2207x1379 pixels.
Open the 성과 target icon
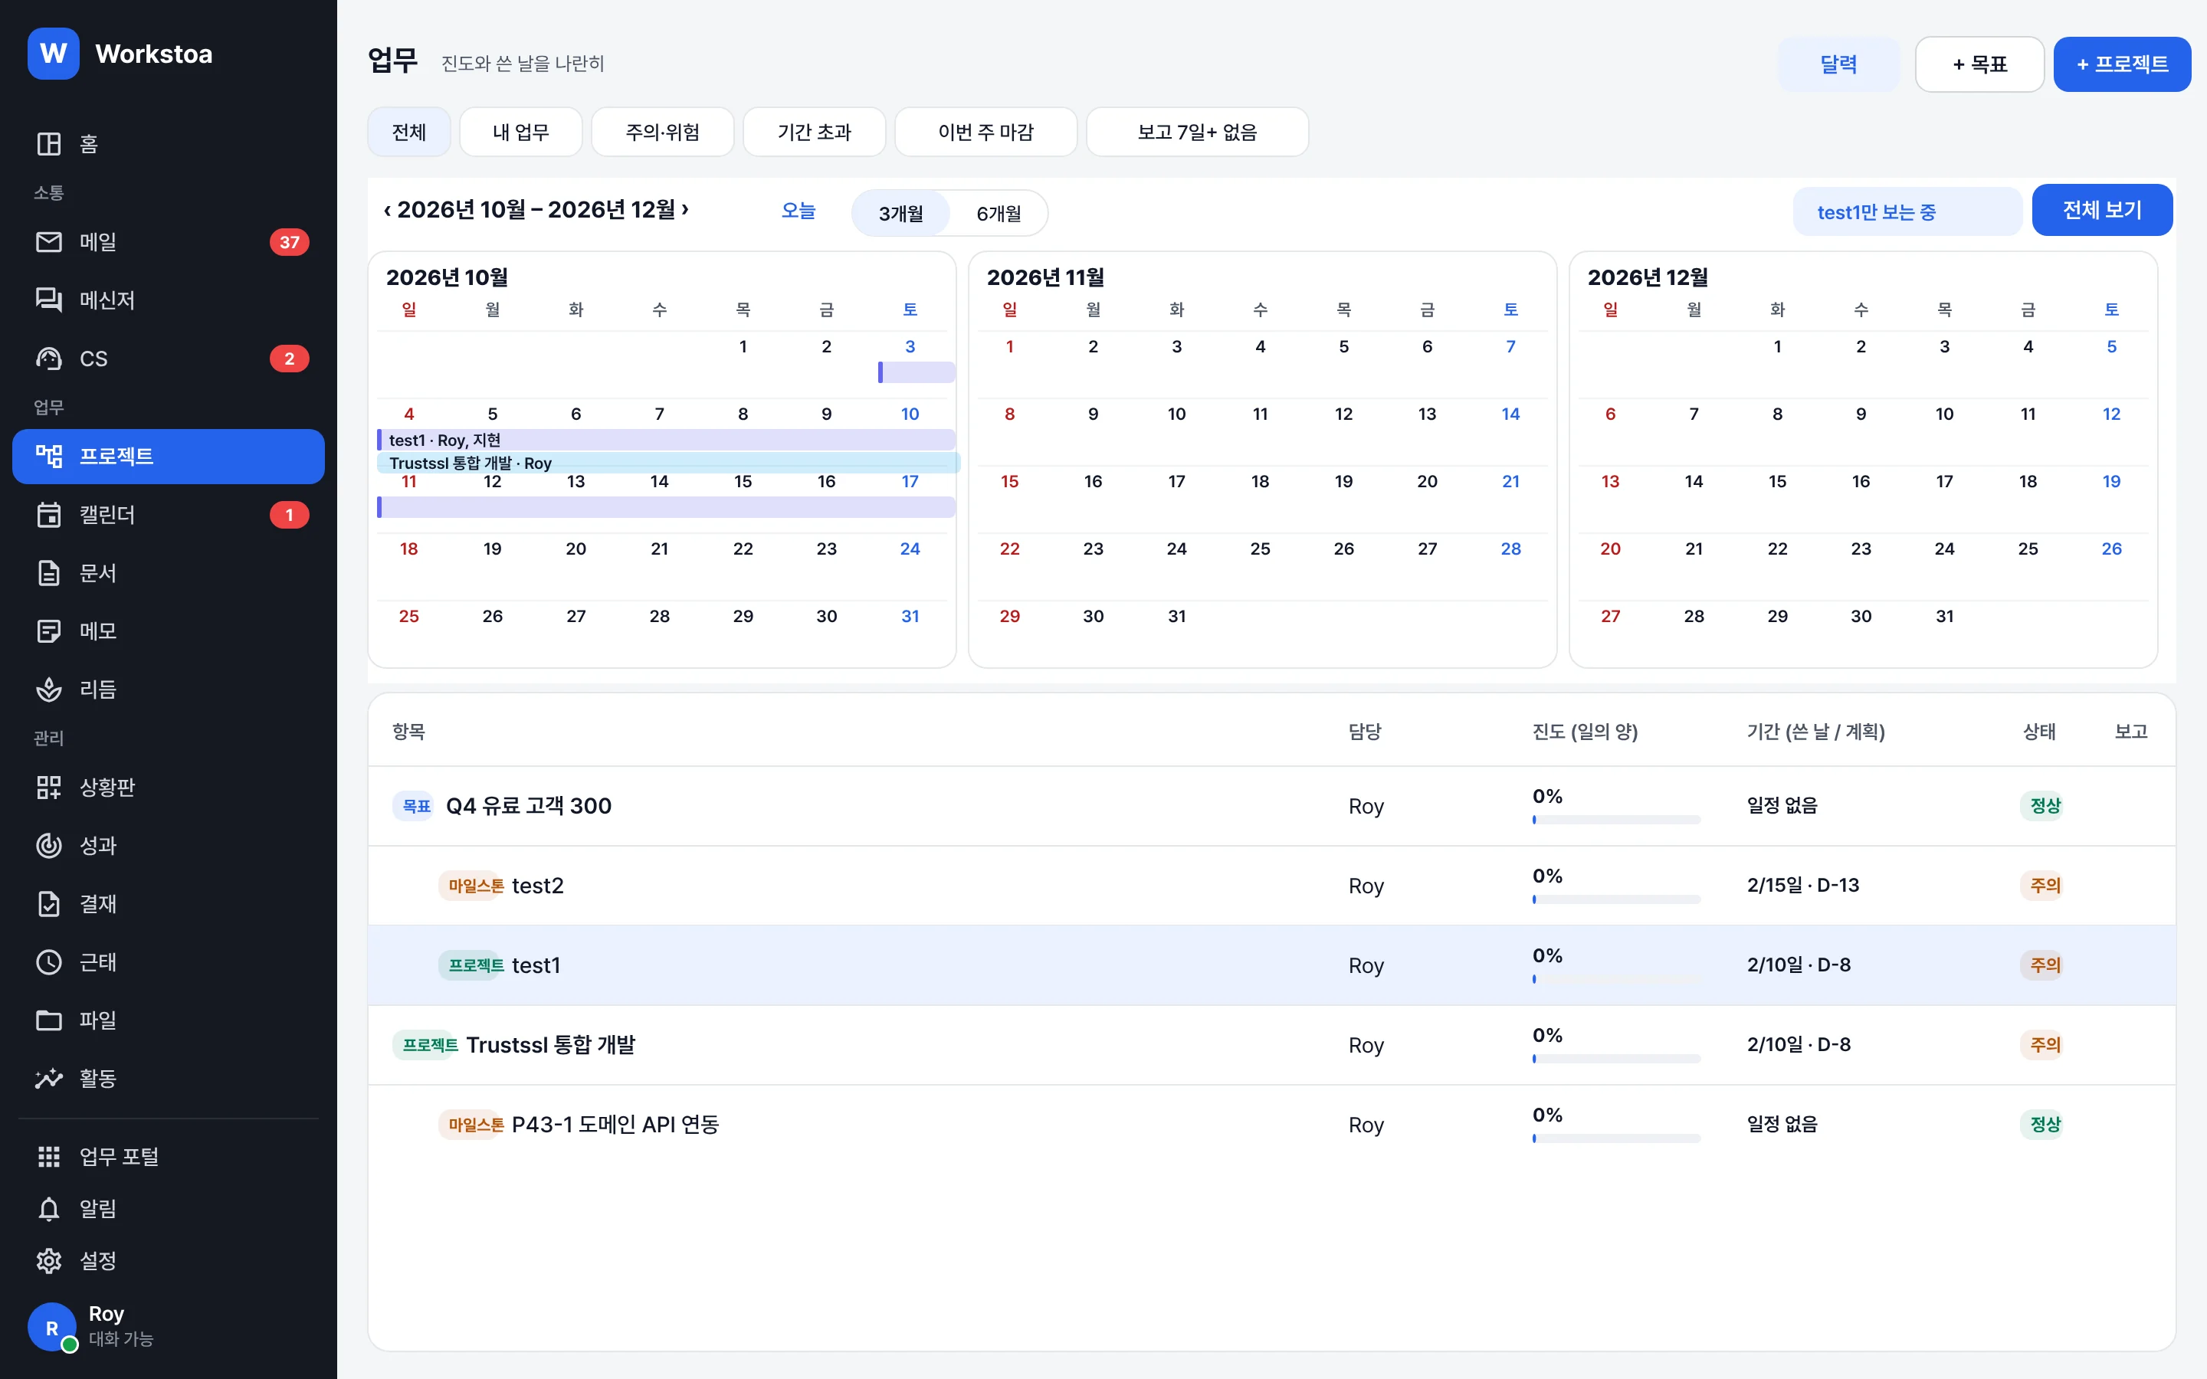coord(48,846)
